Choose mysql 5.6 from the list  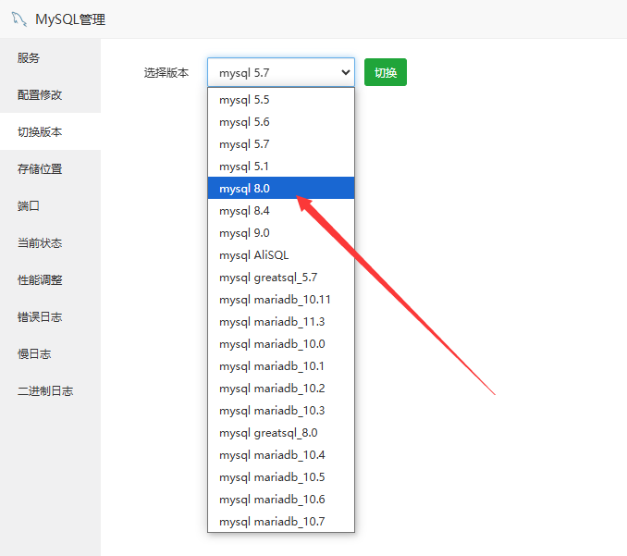tap(281, 121)
